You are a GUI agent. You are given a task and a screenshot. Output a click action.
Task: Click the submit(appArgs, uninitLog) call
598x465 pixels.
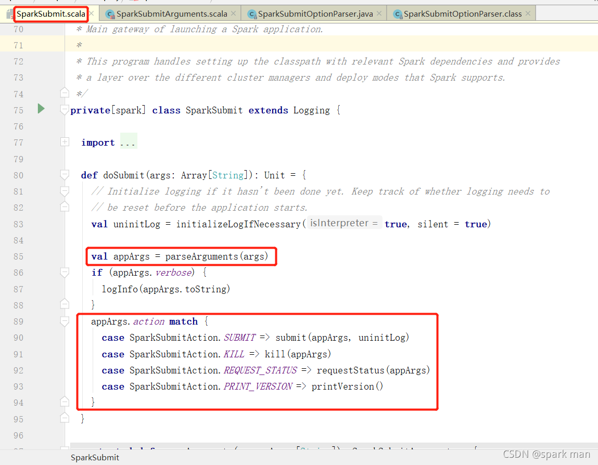(342, 338)
